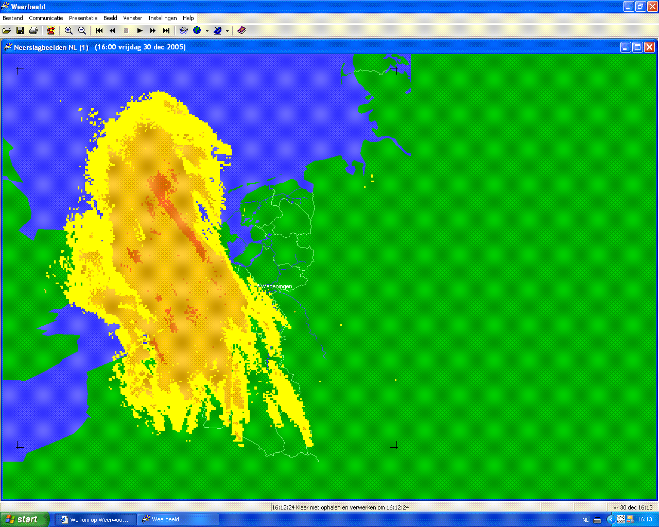659x527 pixels.
Task: Click the 3com tray icon
Action: click(x=621, y=520)
